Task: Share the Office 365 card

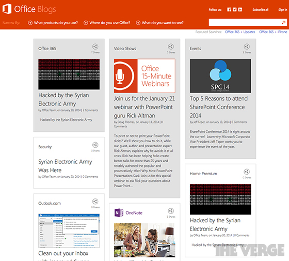Action: 95,47
